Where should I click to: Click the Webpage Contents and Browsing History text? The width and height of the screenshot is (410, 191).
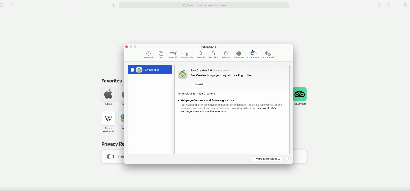[x=207, y=101]
